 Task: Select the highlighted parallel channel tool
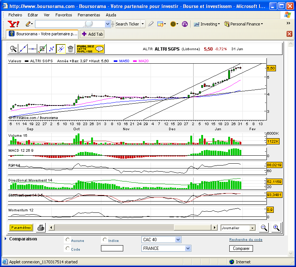pos(61,49)
